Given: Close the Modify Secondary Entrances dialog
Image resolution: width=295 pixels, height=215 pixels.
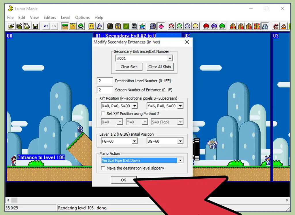Looking at the screenshot, I should 187,42.
